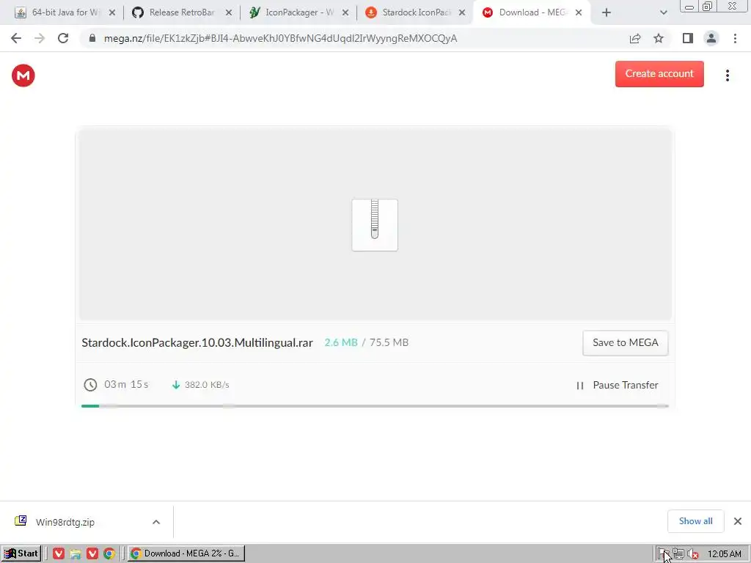This screenshot has height=563, width=751.
Task: Open the Chrome three-dot menu
Action: tap(735, 38)
